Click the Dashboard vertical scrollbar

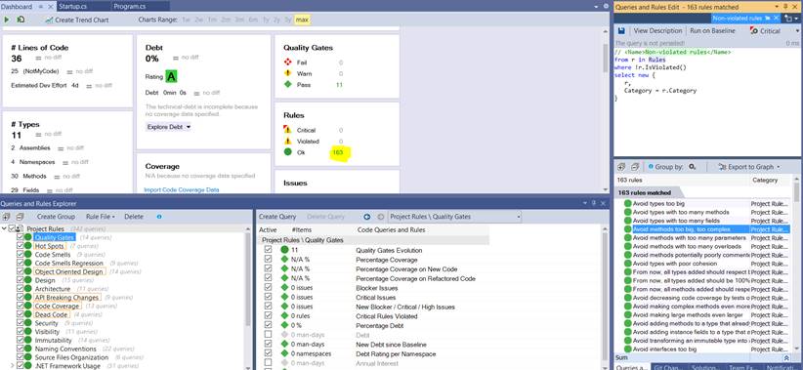tap(606, 110)
